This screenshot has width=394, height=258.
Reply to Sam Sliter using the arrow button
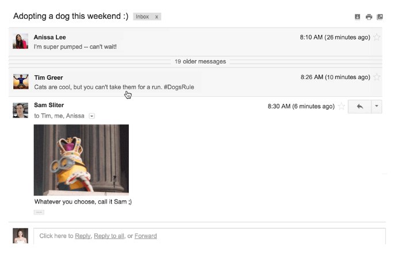click(x=359, y=107)
